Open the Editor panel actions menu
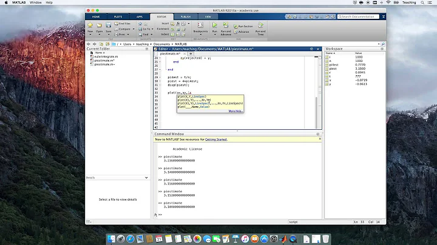Viewport: 437px width, 245px height. pos(311,49)
